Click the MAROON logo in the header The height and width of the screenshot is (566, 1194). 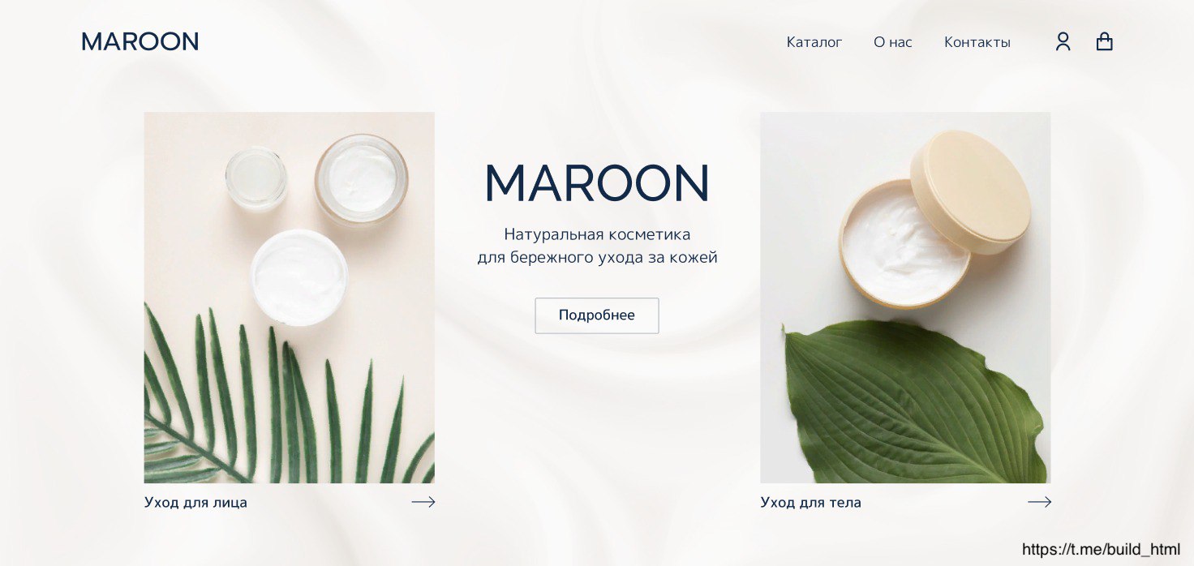140,41
